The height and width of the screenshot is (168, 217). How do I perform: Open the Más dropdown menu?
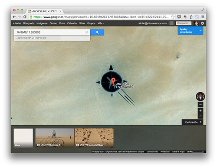pos(101,23)
